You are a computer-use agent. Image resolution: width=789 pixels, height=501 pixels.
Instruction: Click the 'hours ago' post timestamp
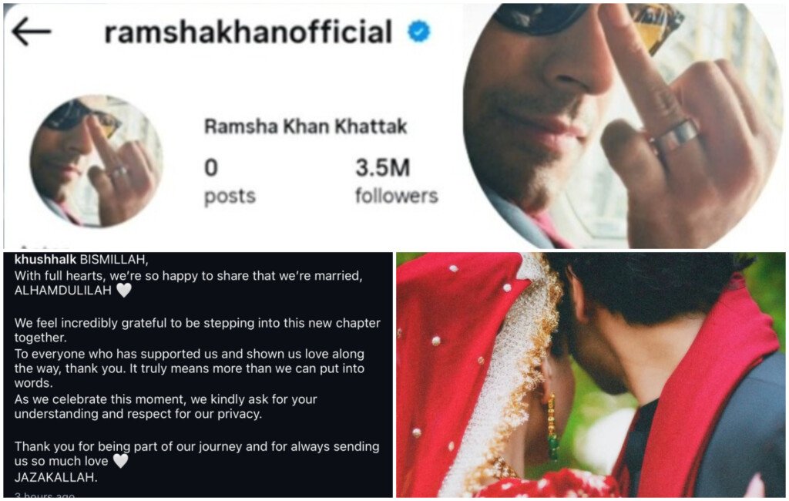45,496
